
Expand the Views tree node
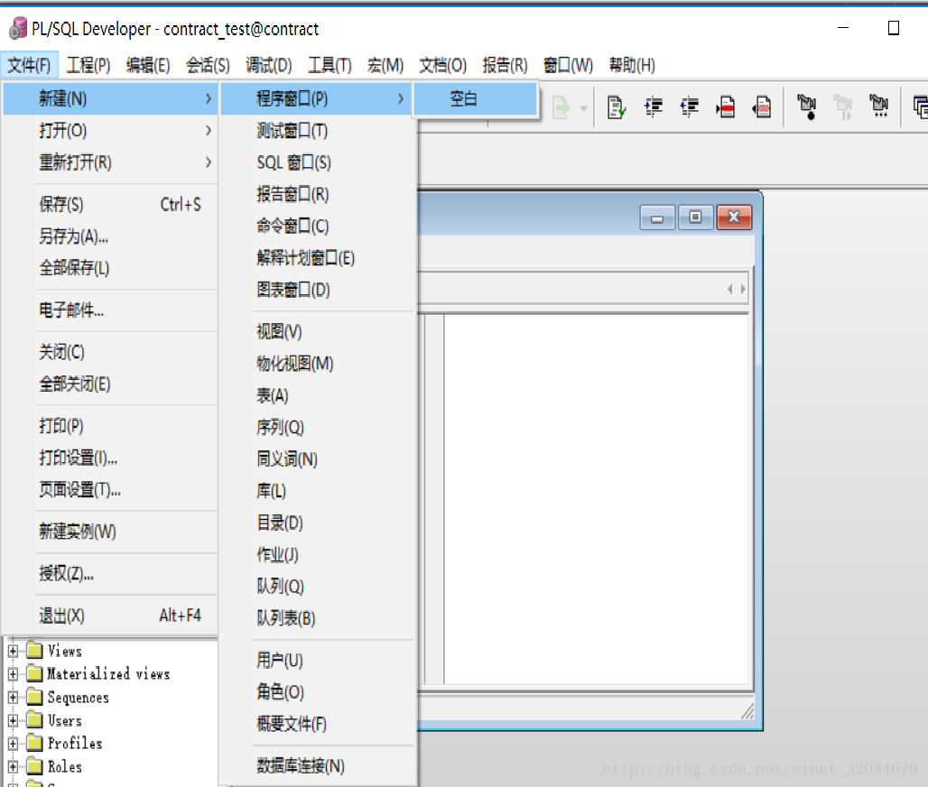click(13, 651)
